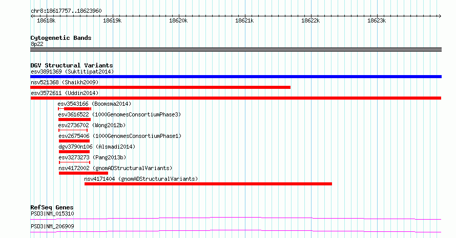Click the gray 8p22 cytogenetic band bar
This screenshot has height=238, width=456.
(x=236, y=50)
